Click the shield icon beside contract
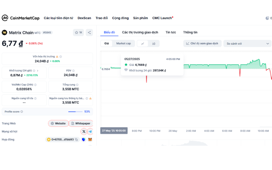Image resolution: width=272 pixels, height=170 pixels. pos(84,139)
